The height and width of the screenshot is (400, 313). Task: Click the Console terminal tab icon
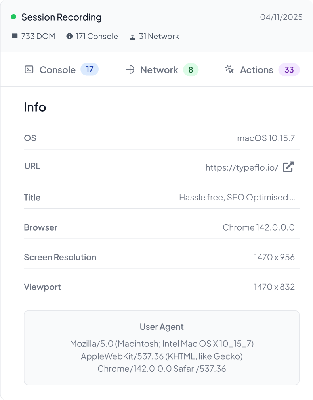tap(29, 70)
